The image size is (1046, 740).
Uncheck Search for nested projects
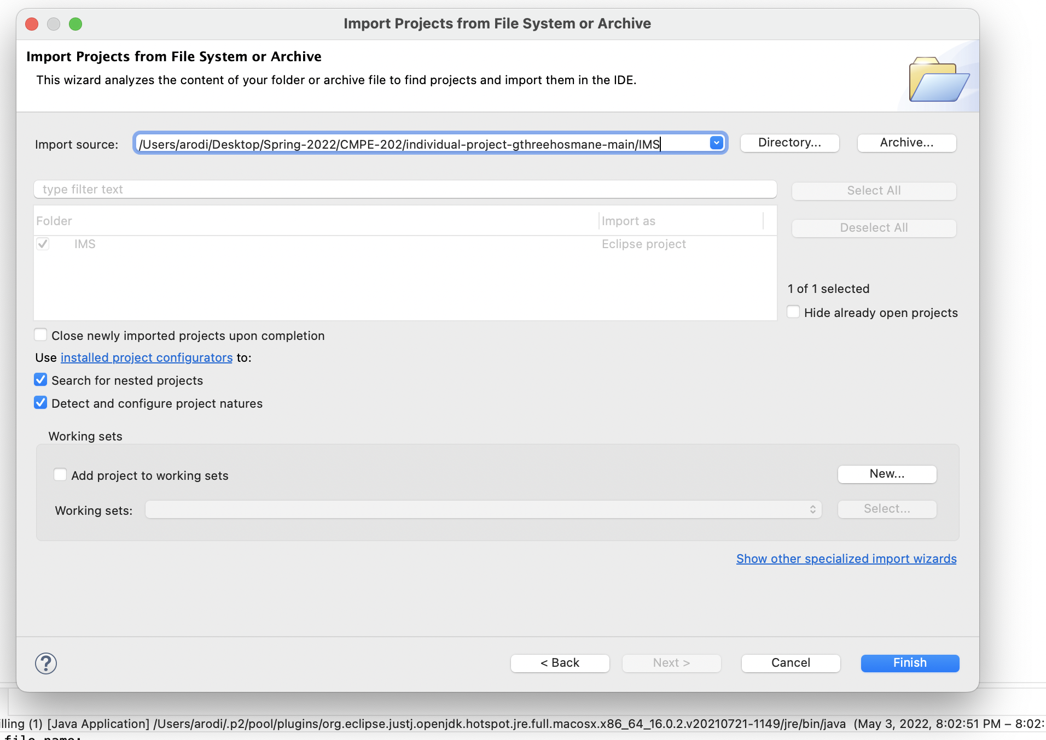point(40,380)
